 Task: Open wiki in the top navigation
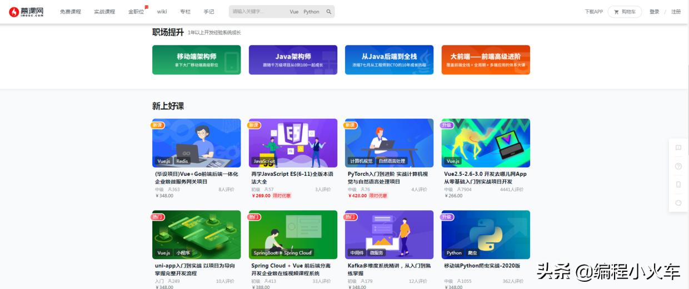(x=162, y=12)
